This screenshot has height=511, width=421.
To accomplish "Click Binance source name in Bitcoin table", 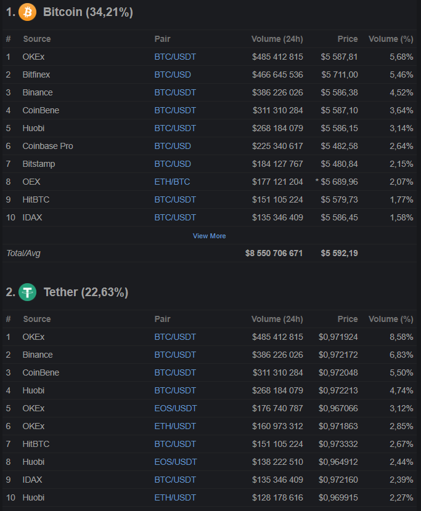I will coord(38,92).
